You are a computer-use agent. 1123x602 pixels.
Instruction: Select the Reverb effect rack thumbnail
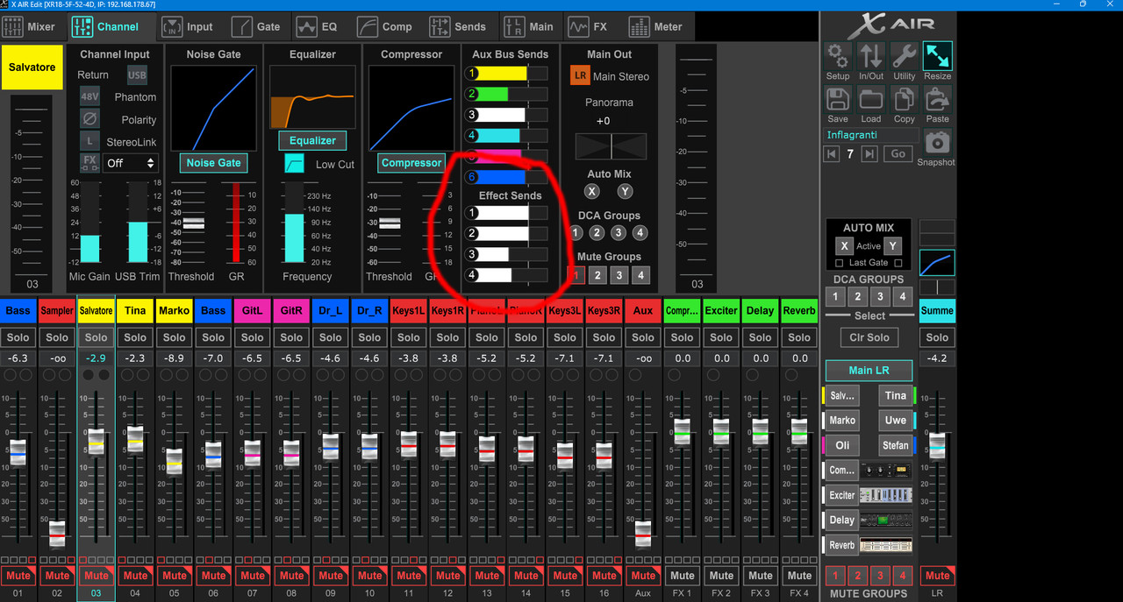(x=885, y=545)
